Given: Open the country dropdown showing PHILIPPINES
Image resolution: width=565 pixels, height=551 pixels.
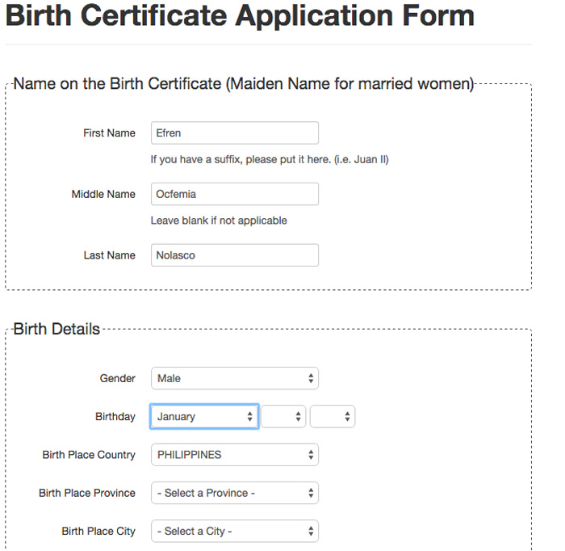Looking at the screenshot, I should pyautogui.click(x=234, y=455).
